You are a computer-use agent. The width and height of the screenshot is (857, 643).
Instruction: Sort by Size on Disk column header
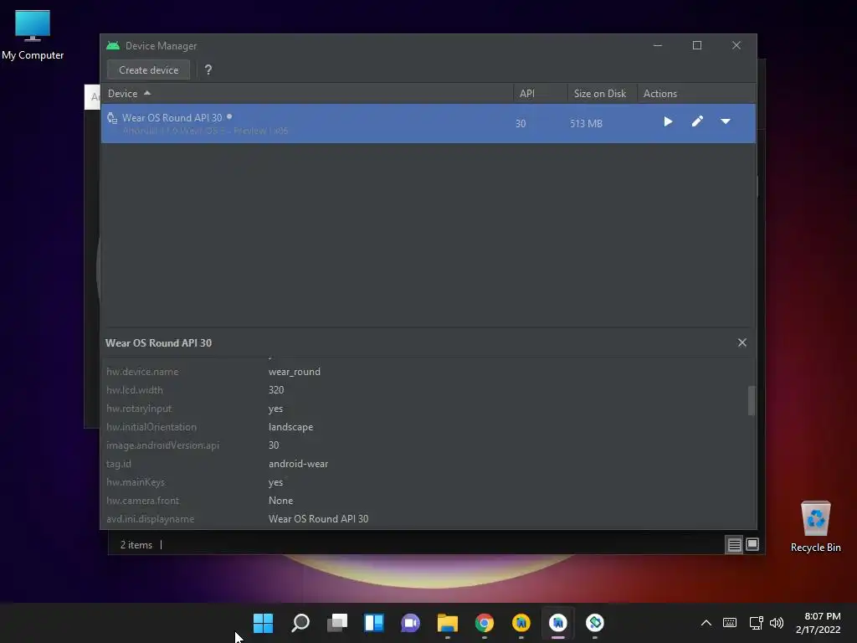point(602,94)
